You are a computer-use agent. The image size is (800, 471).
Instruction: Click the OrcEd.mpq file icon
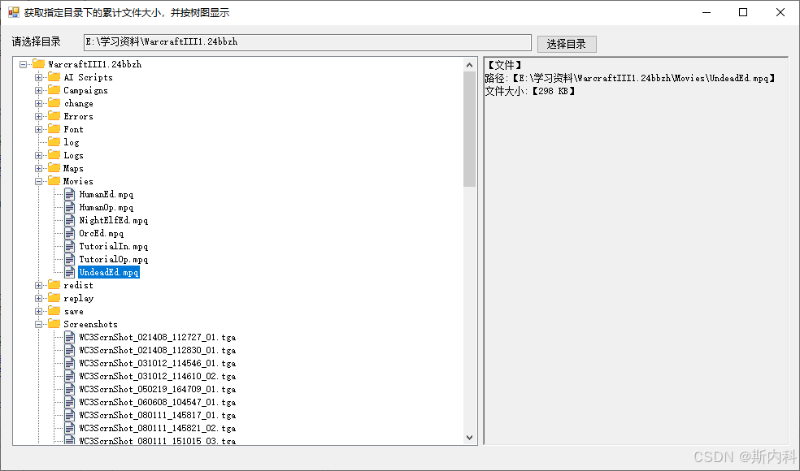coord(69,233)
